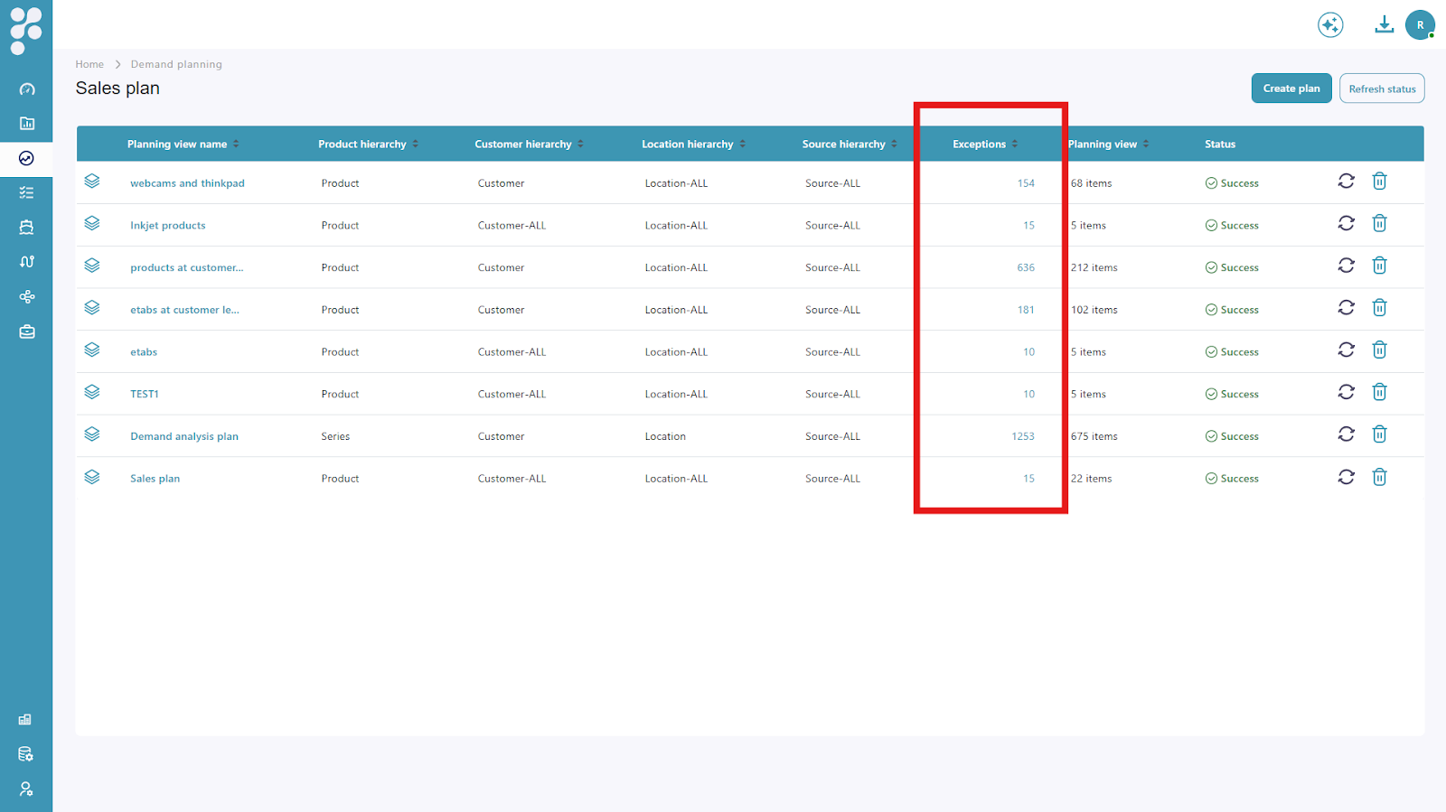The width and height of the screenshot is (1446, 812).
Task: Delete the Sales plan row
Action: coord(1379,477)
